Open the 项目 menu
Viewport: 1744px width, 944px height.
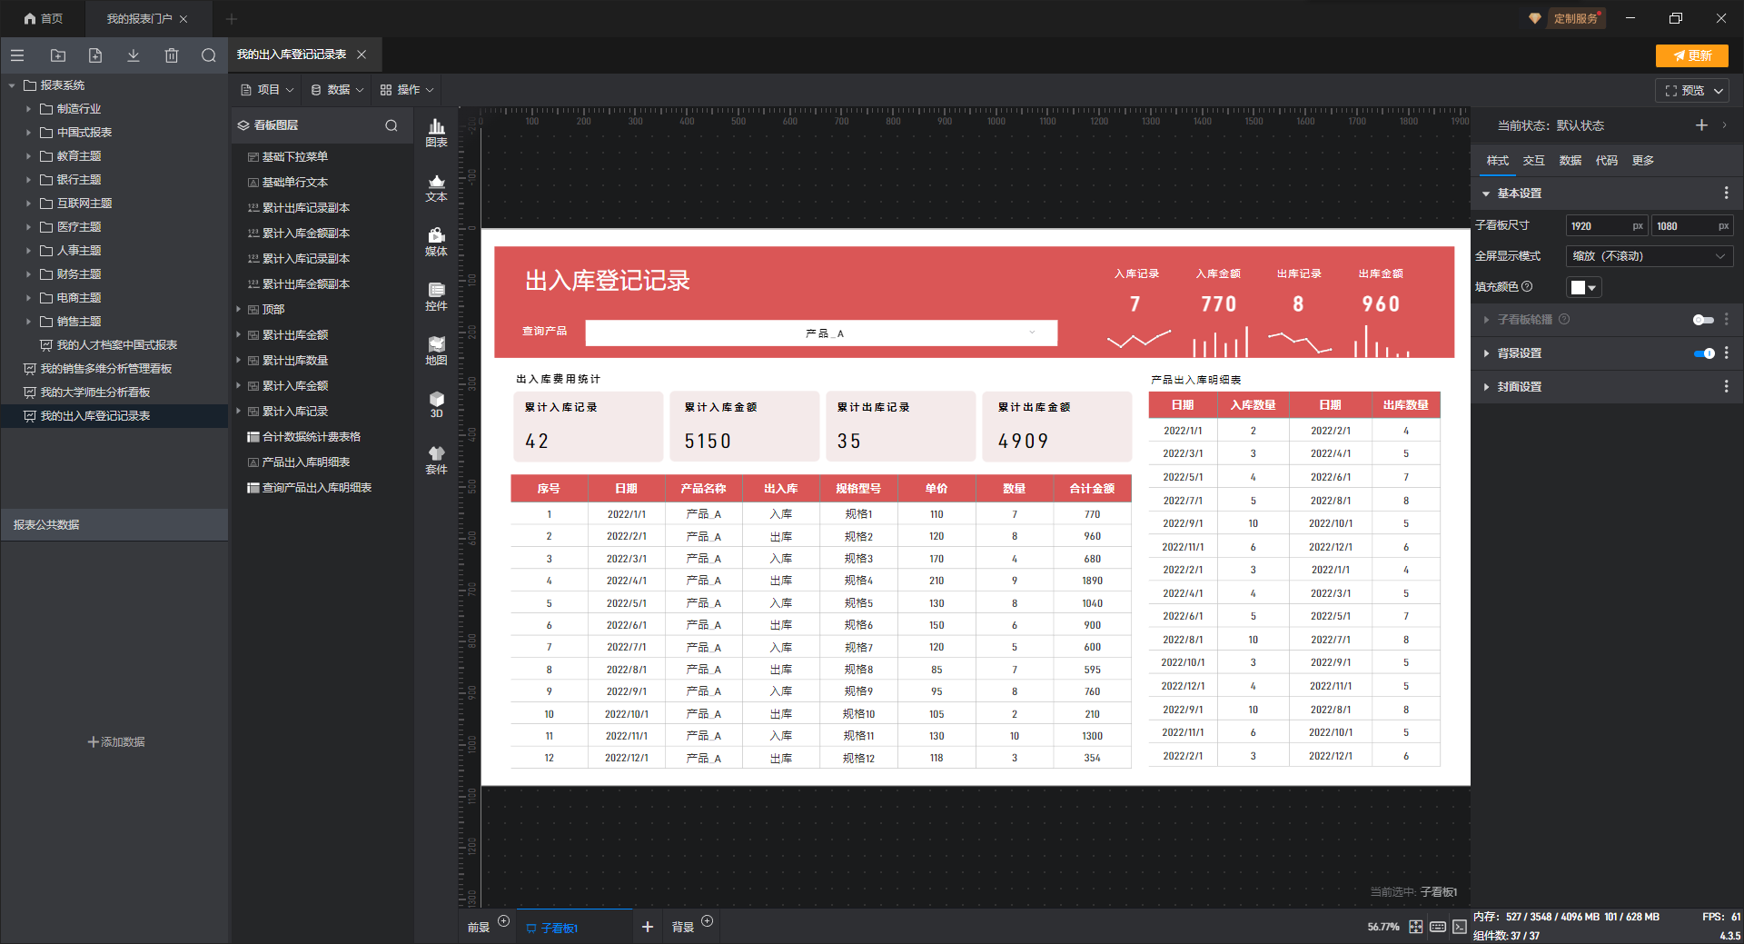(267, 90)
